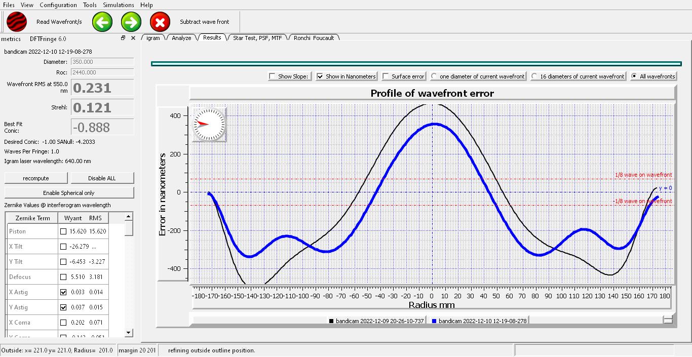
Task: Click the small icon right of the legend
Action: [668, 320]
